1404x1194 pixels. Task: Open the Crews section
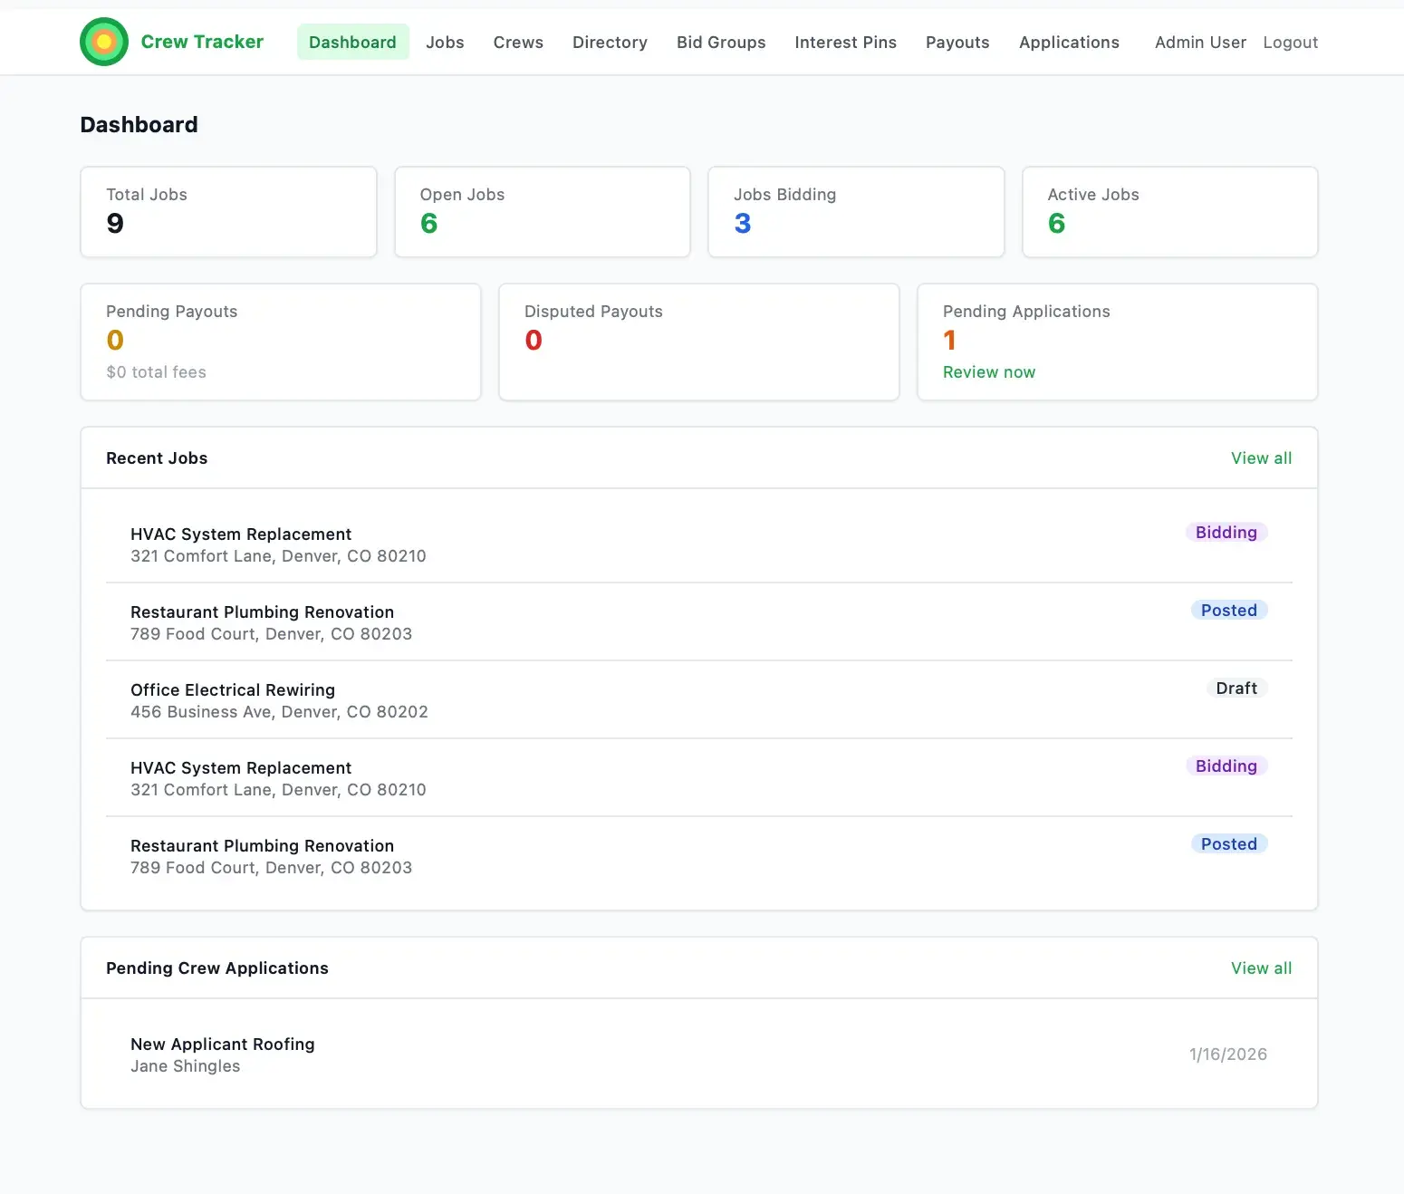point(518,42)
